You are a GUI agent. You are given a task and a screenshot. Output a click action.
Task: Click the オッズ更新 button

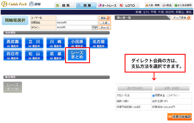pyautogui.click(x=181, y=18)
